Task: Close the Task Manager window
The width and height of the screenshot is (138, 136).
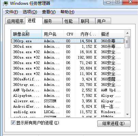Action: point(130,2)
